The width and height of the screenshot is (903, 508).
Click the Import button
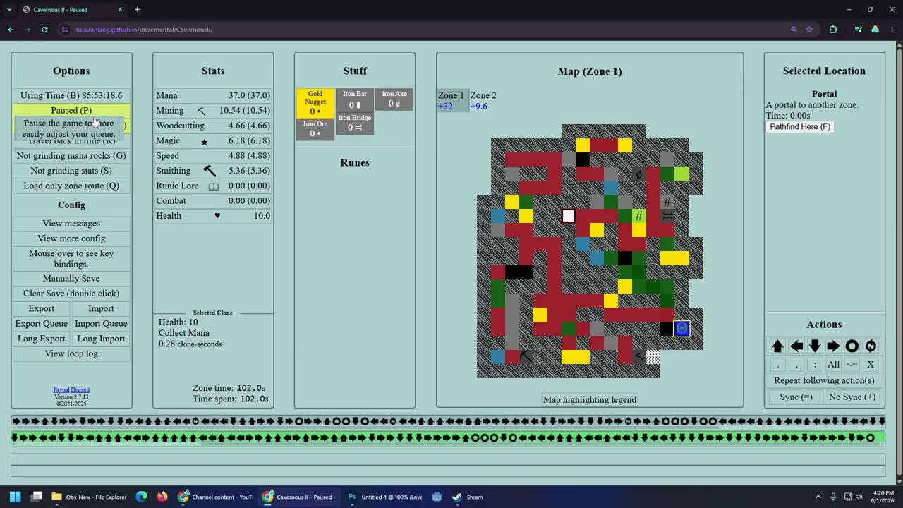point(101,309)
